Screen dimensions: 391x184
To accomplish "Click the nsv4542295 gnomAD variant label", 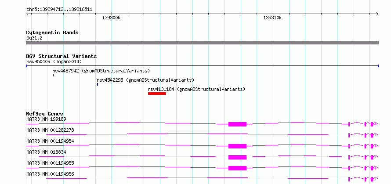I will pos(145,80).
